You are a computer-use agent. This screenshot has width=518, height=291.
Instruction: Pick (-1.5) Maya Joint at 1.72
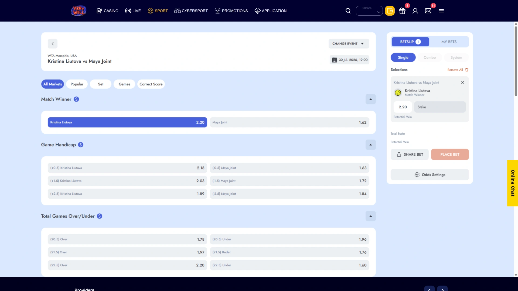289,181
